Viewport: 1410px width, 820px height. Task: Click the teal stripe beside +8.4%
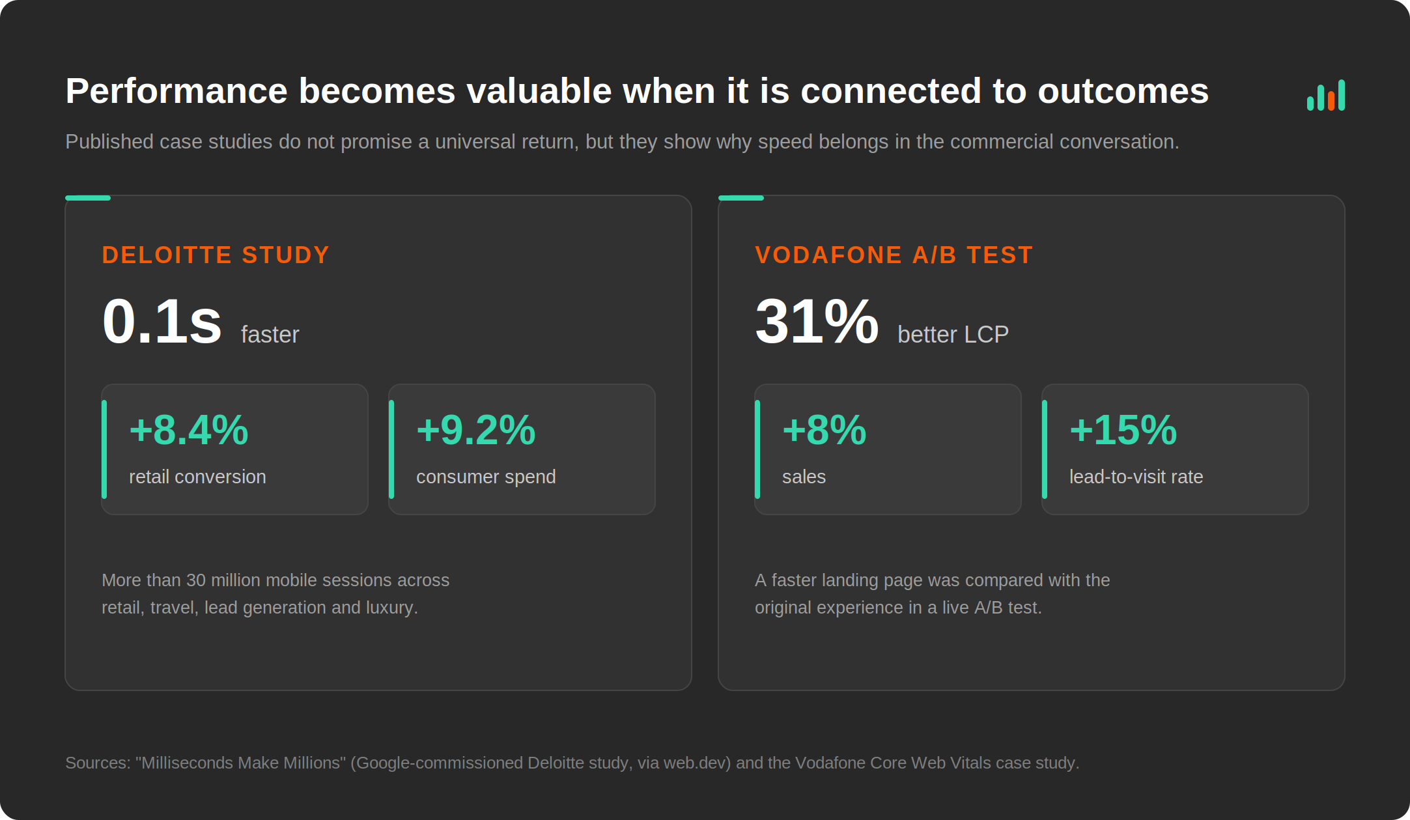click(104, 449)
